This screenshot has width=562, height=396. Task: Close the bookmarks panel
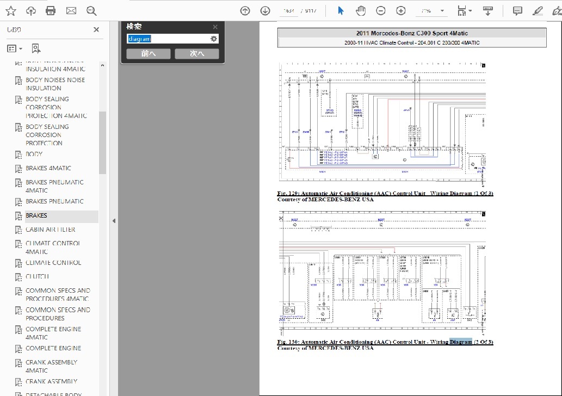click(x=96, y=30)
